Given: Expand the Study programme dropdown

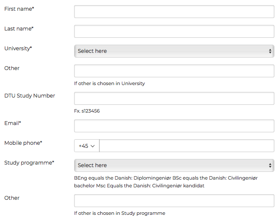Looking at the screenshot, I should click(174, 165).
